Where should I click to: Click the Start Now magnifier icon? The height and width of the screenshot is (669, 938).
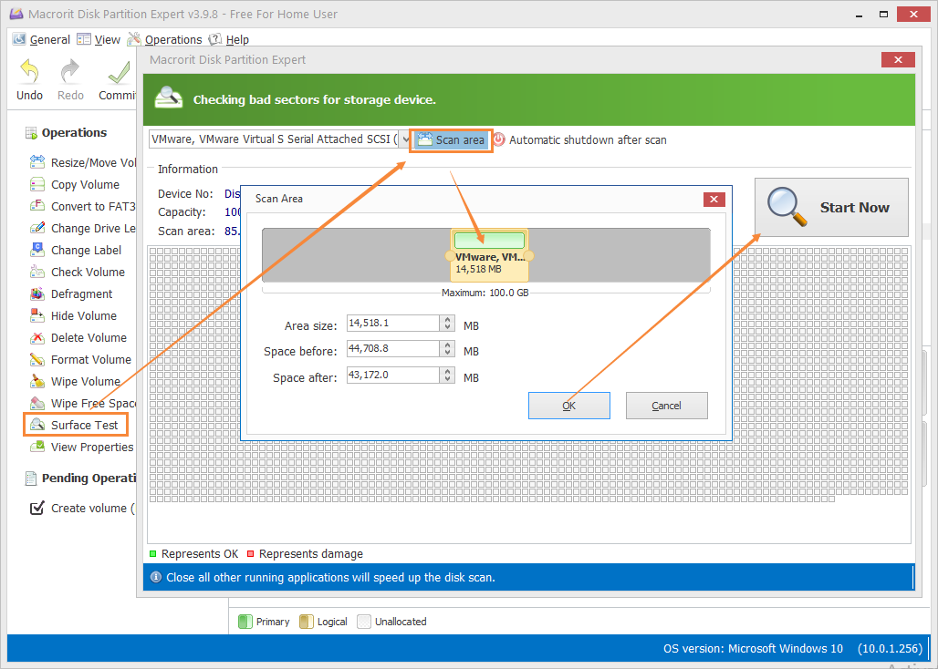click(787, 207)
